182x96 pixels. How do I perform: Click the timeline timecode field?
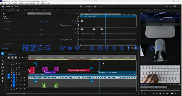(12, 55)
